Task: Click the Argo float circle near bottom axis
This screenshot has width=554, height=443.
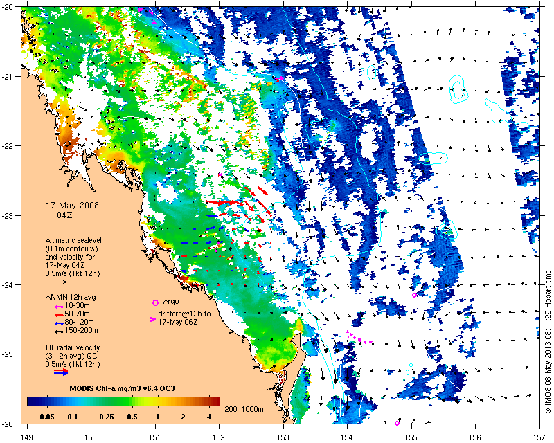Action: [397, 423]
